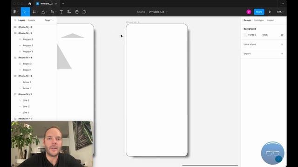Open a new tab with plus
This screenshot has height=167, width=298.
click(x=63, y=4)
